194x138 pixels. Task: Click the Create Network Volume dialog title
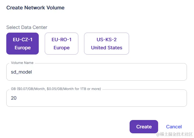click(35, 8)
